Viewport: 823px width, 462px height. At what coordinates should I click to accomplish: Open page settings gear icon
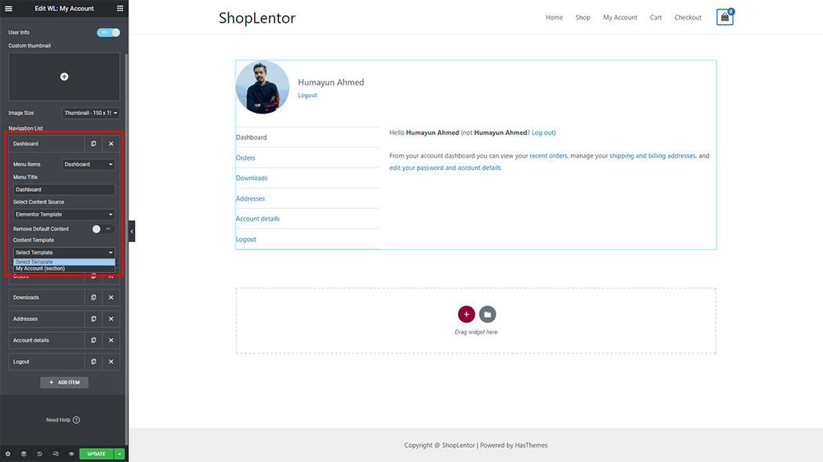pyautogui.click(x=8, y=453)
